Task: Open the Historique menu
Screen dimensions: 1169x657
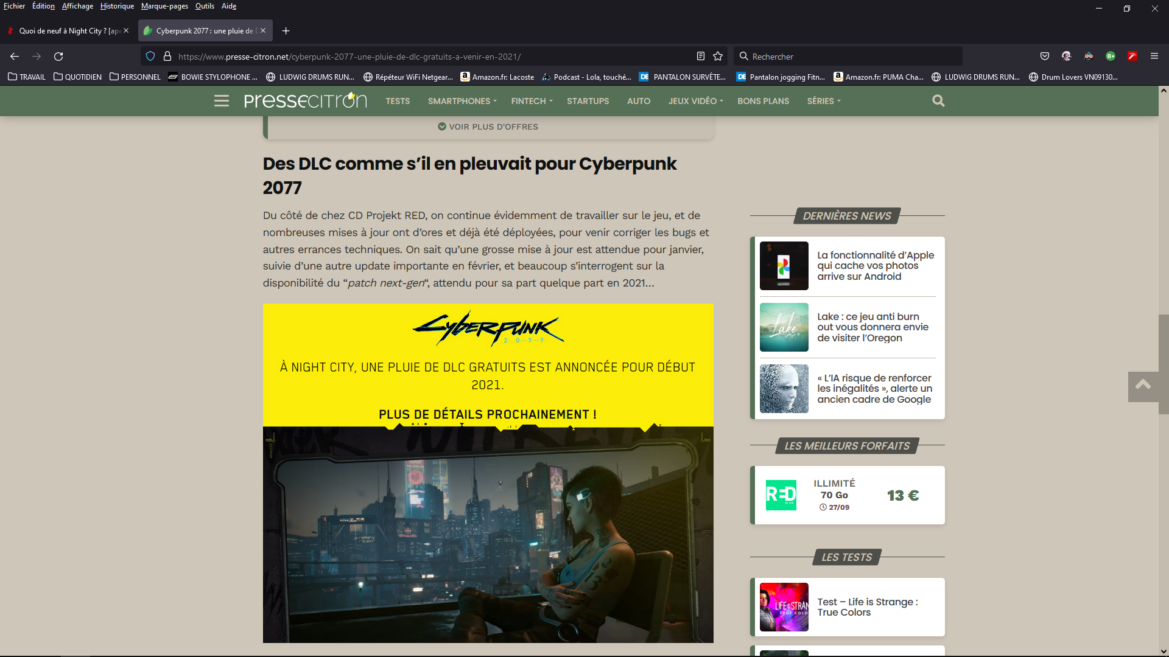Action: (117, 6)
